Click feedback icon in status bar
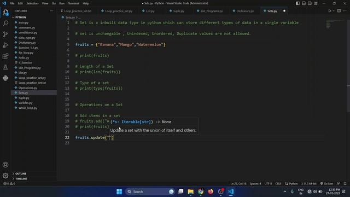This screenshot has width=350, height=197. 339,184
